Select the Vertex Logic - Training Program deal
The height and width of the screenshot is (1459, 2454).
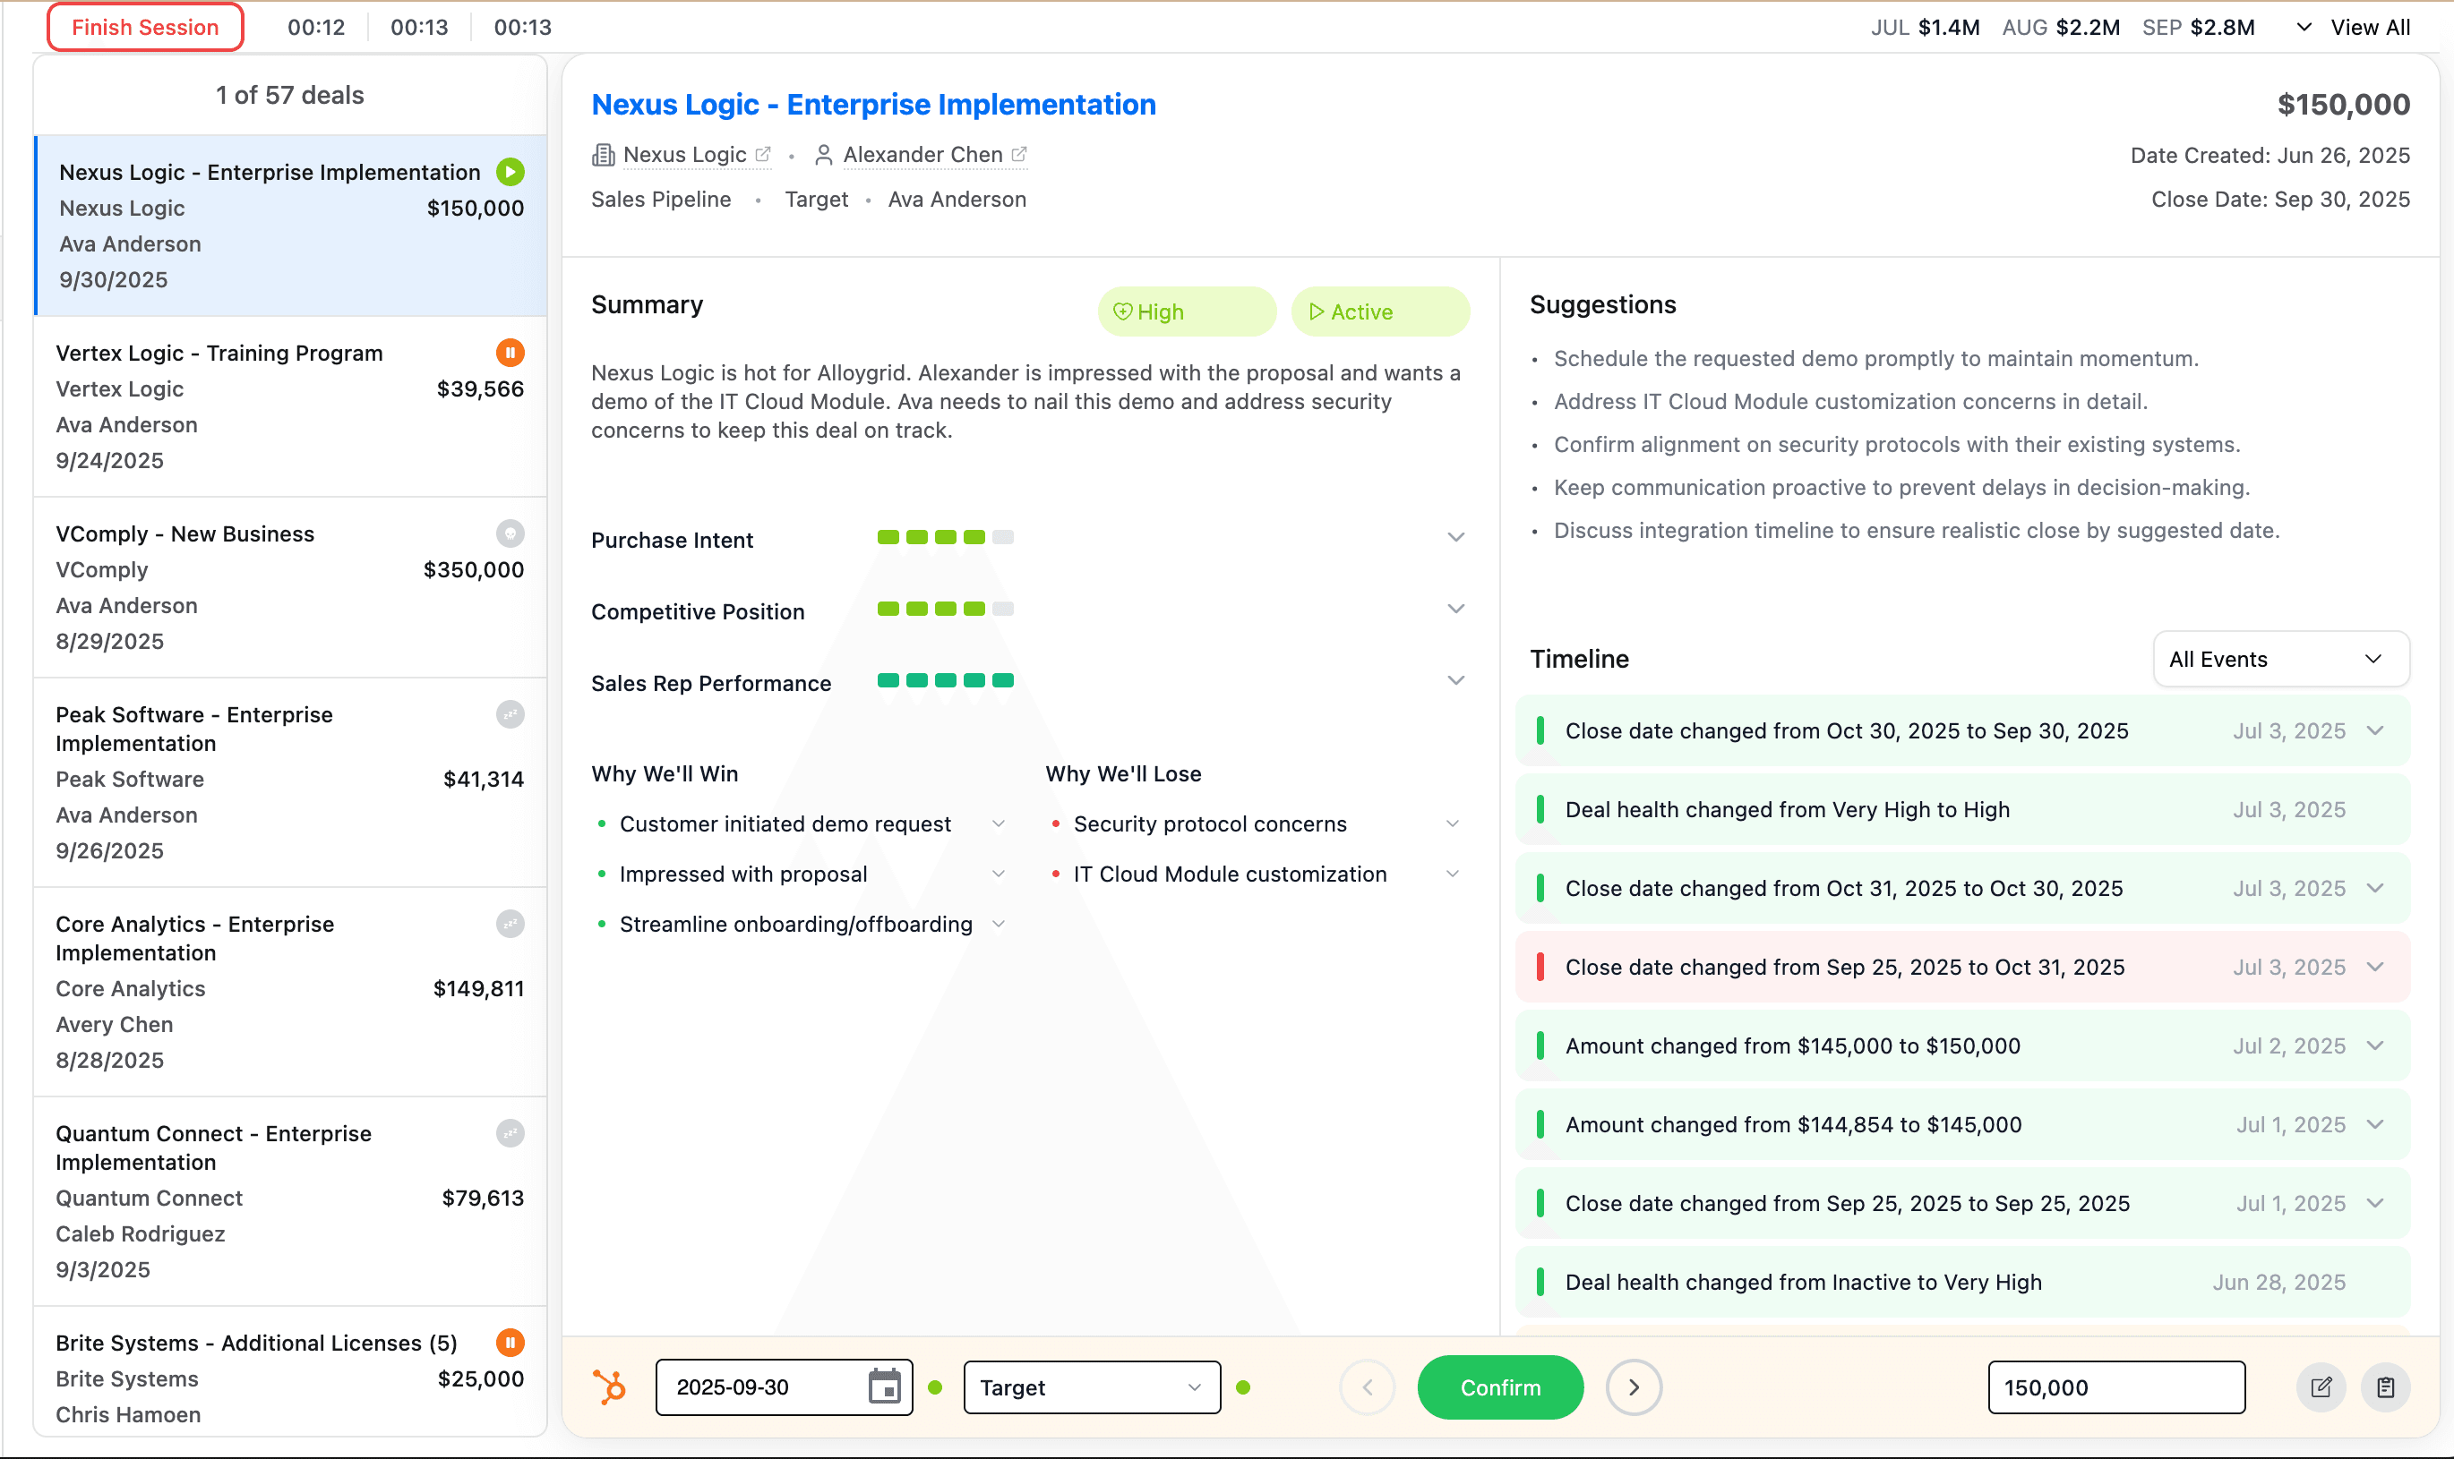pyautogui.click(x=290, y=406)
